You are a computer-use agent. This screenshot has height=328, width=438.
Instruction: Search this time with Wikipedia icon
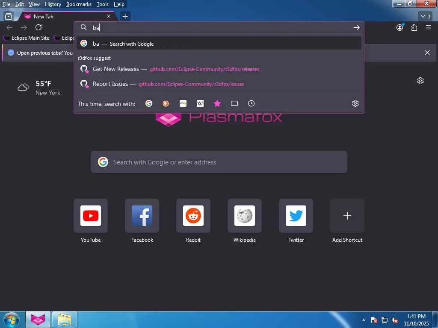(200, 103)
